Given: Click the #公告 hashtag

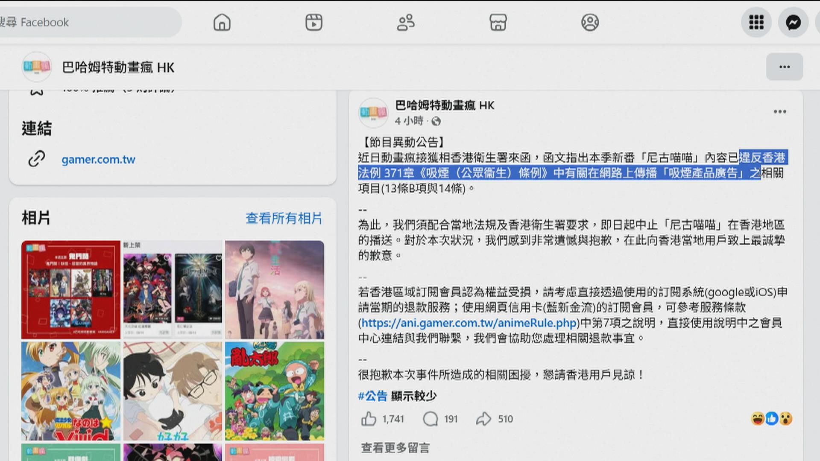Looking at the screenshot, I should click(x=372, y=396).
